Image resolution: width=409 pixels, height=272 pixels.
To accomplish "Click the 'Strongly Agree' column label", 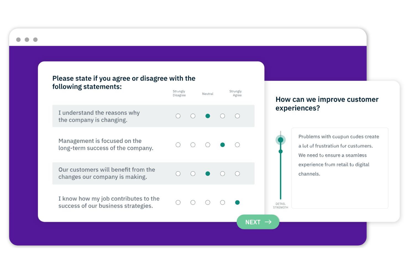I will (235, 93).
